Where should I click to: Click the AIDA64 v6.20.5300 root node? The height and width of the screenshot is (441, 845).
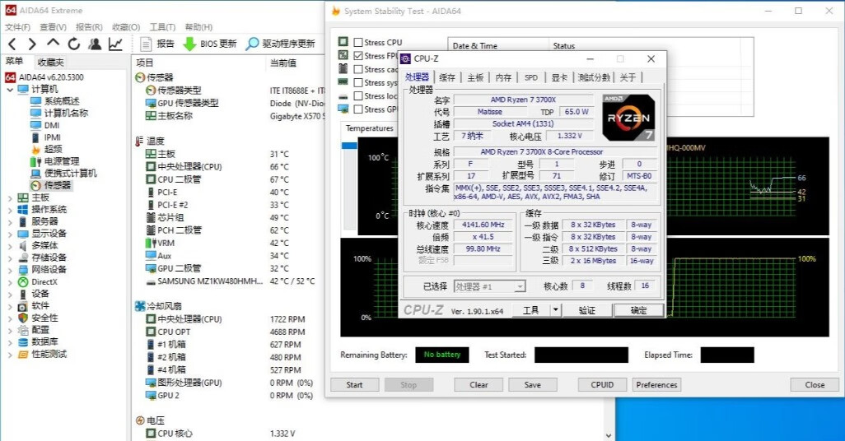[51, 77]
